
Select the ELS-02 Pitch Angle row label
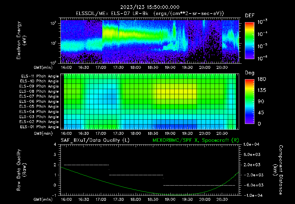[x=39, y=122]
